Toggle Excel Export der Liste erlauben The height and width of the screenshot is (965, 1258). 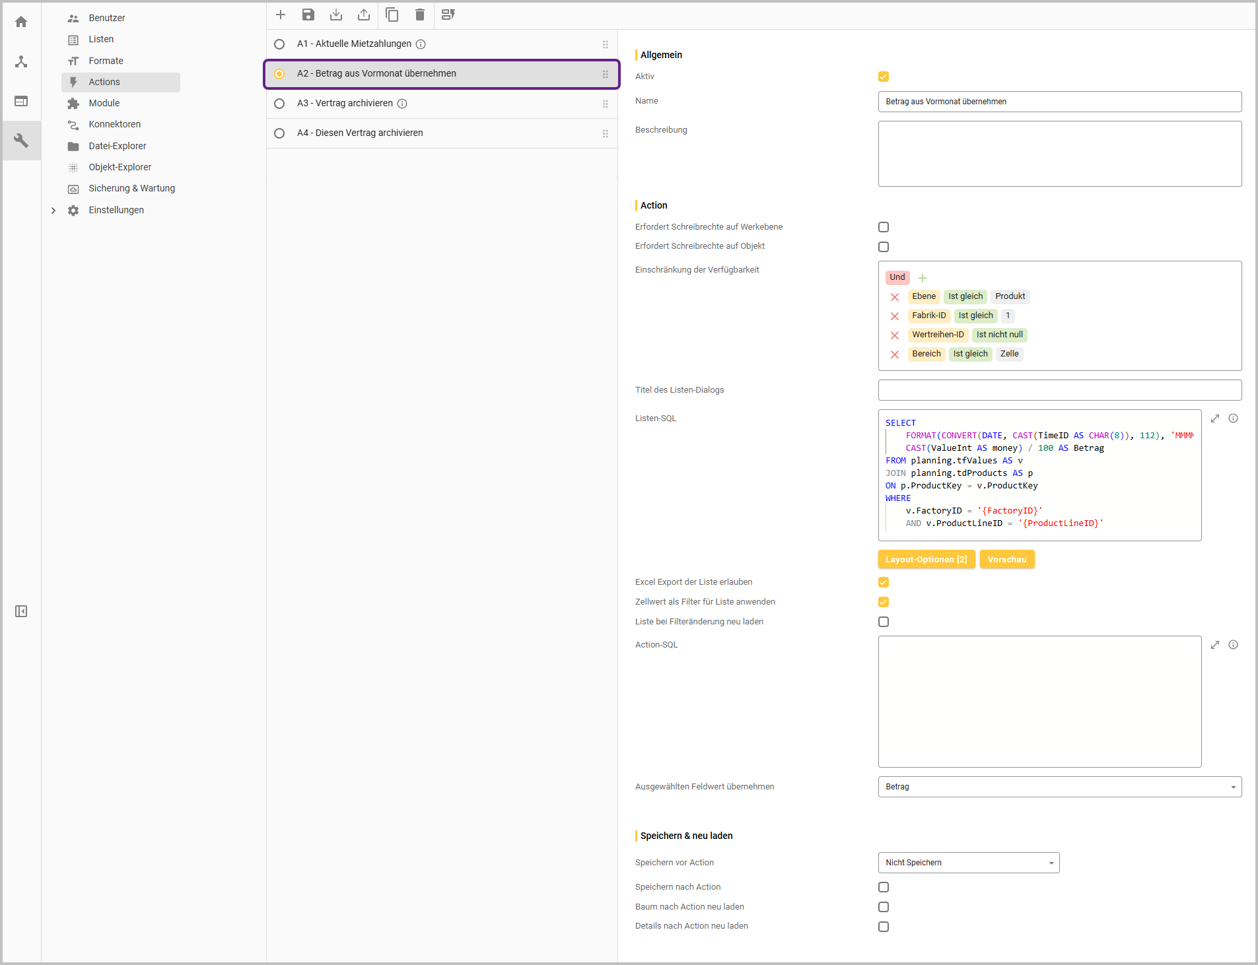click(884, 582)
